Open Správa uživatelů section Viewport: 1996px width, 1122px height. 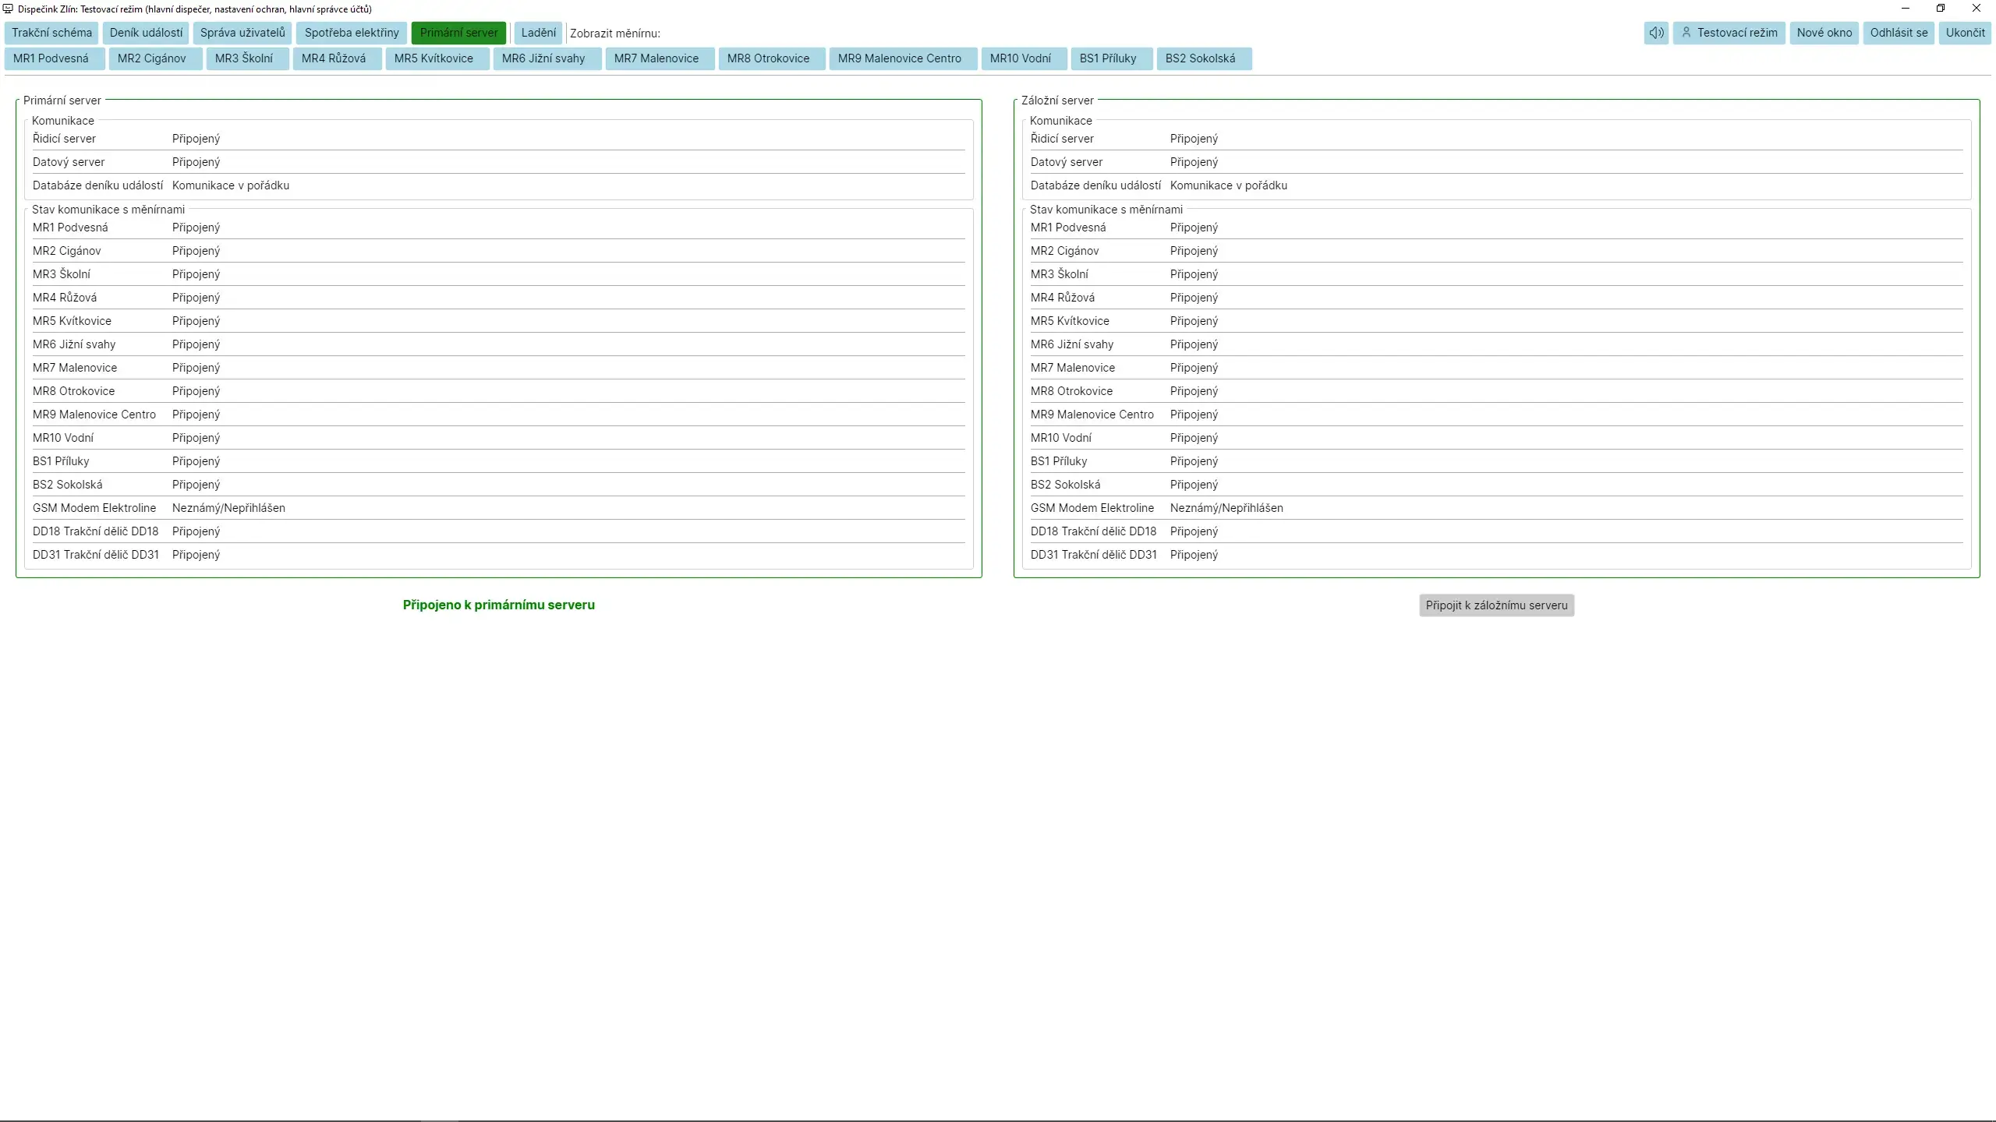tap(242, 33)
